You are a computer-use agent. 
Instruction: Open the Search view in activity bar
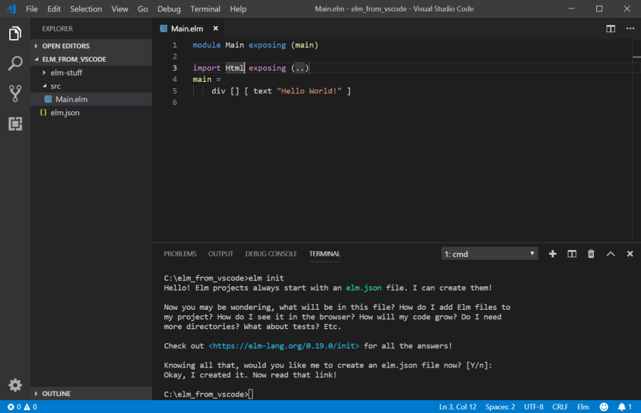pyautogui.click(x=15, y=63)
